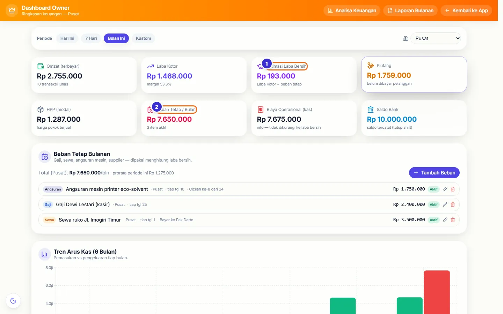Viewport: 503px width, 314px height.
Task: Delete Gaji Dewi Lestari with trash icon
Action: (453, 204)
